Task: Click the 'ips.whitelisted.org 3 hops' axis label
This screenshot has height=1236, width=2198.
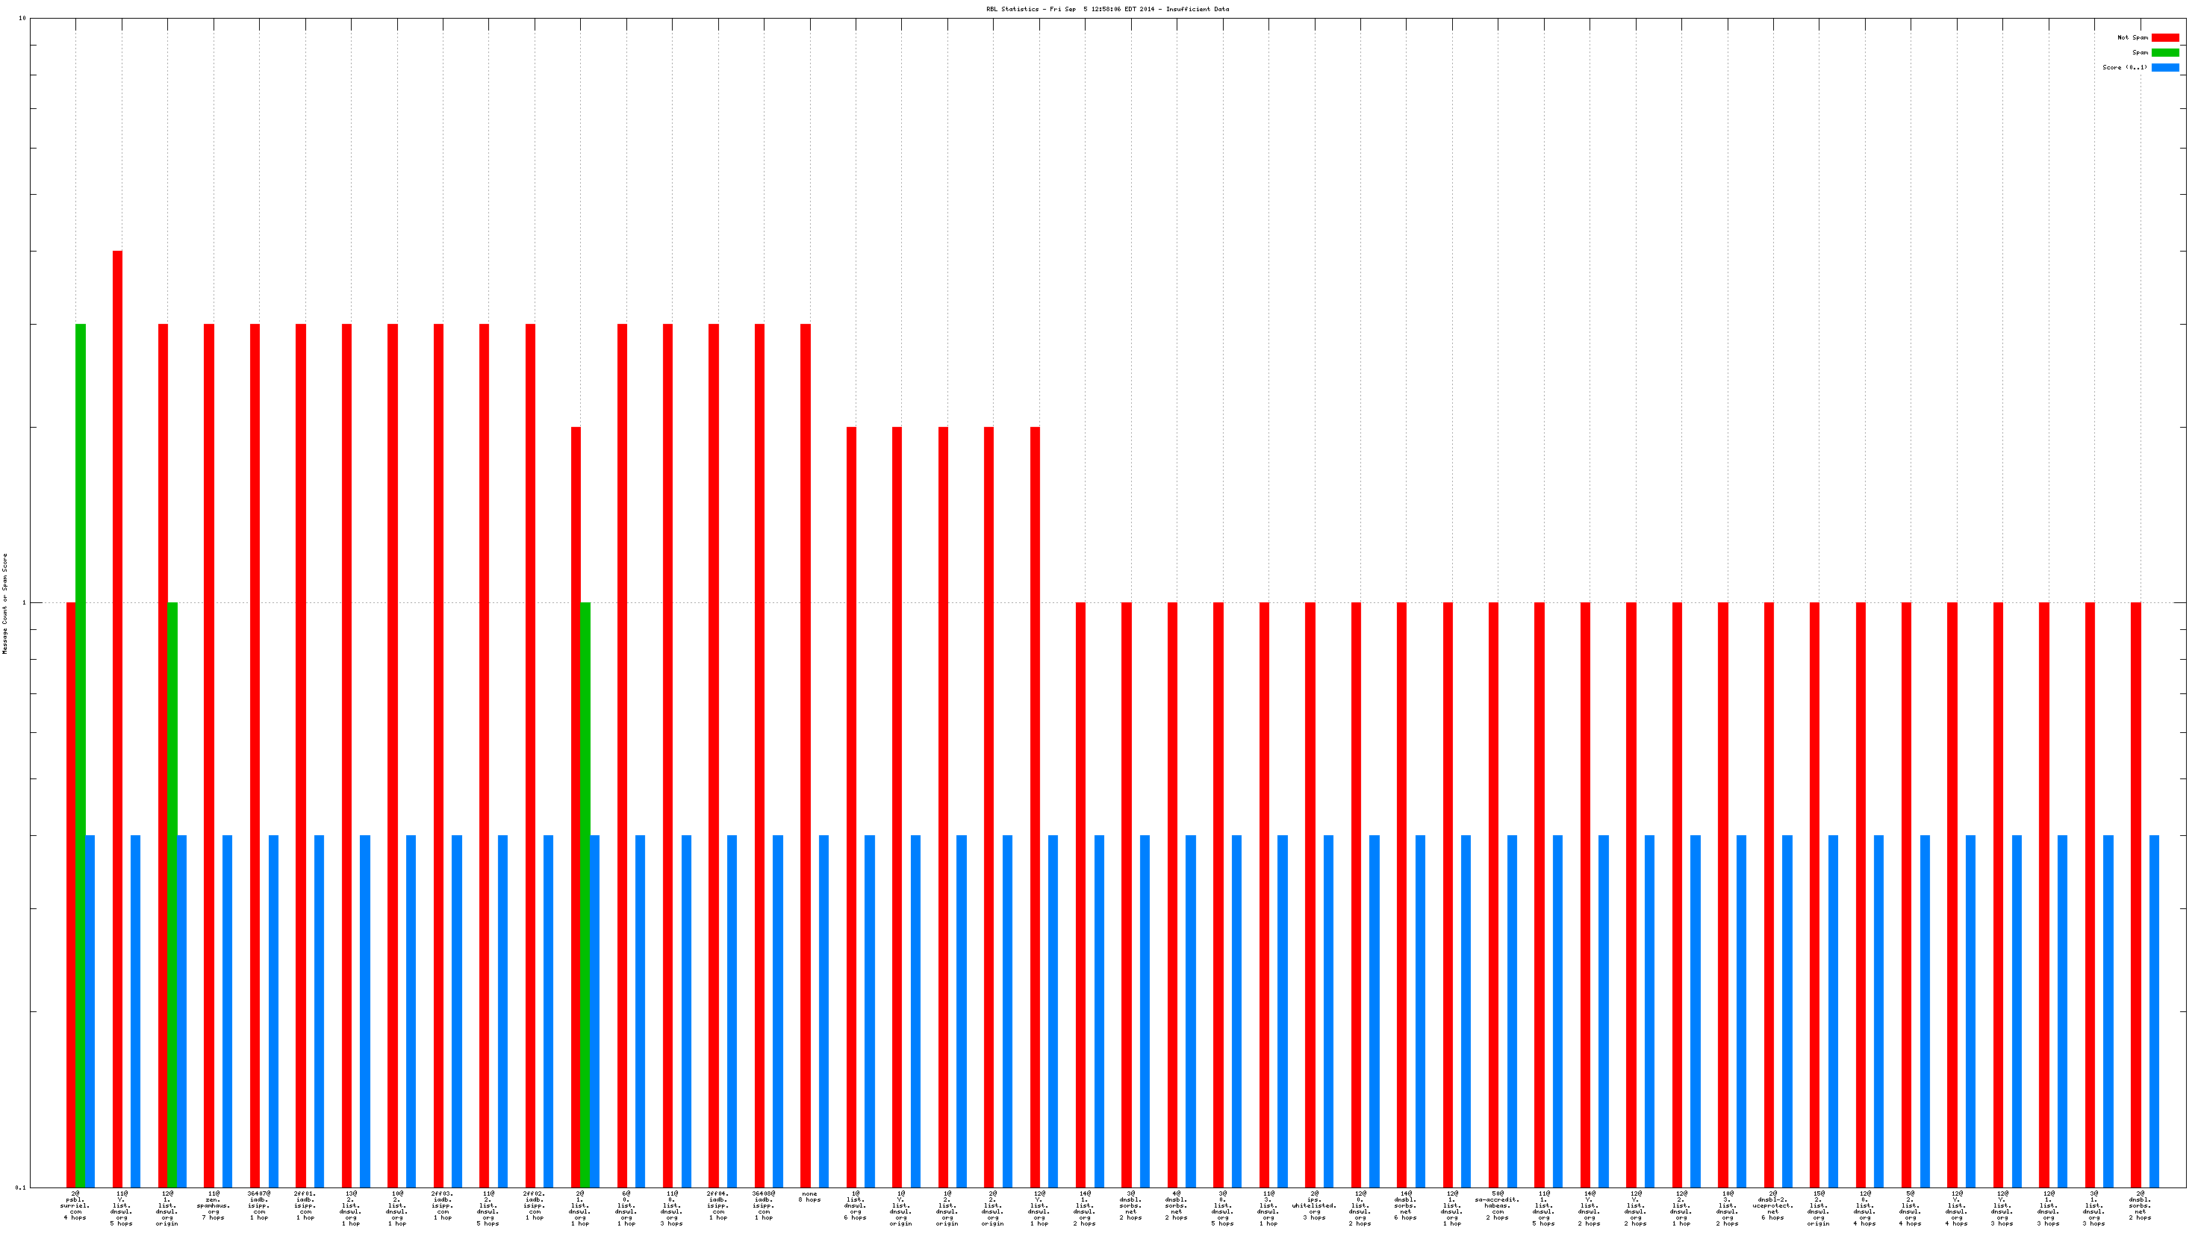Action: [1314, 1205]
